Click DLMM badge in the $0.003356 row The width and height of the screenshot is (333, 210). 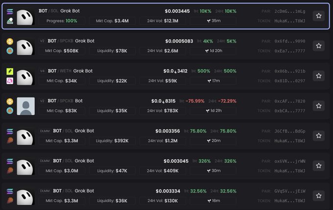coord(45,131)
